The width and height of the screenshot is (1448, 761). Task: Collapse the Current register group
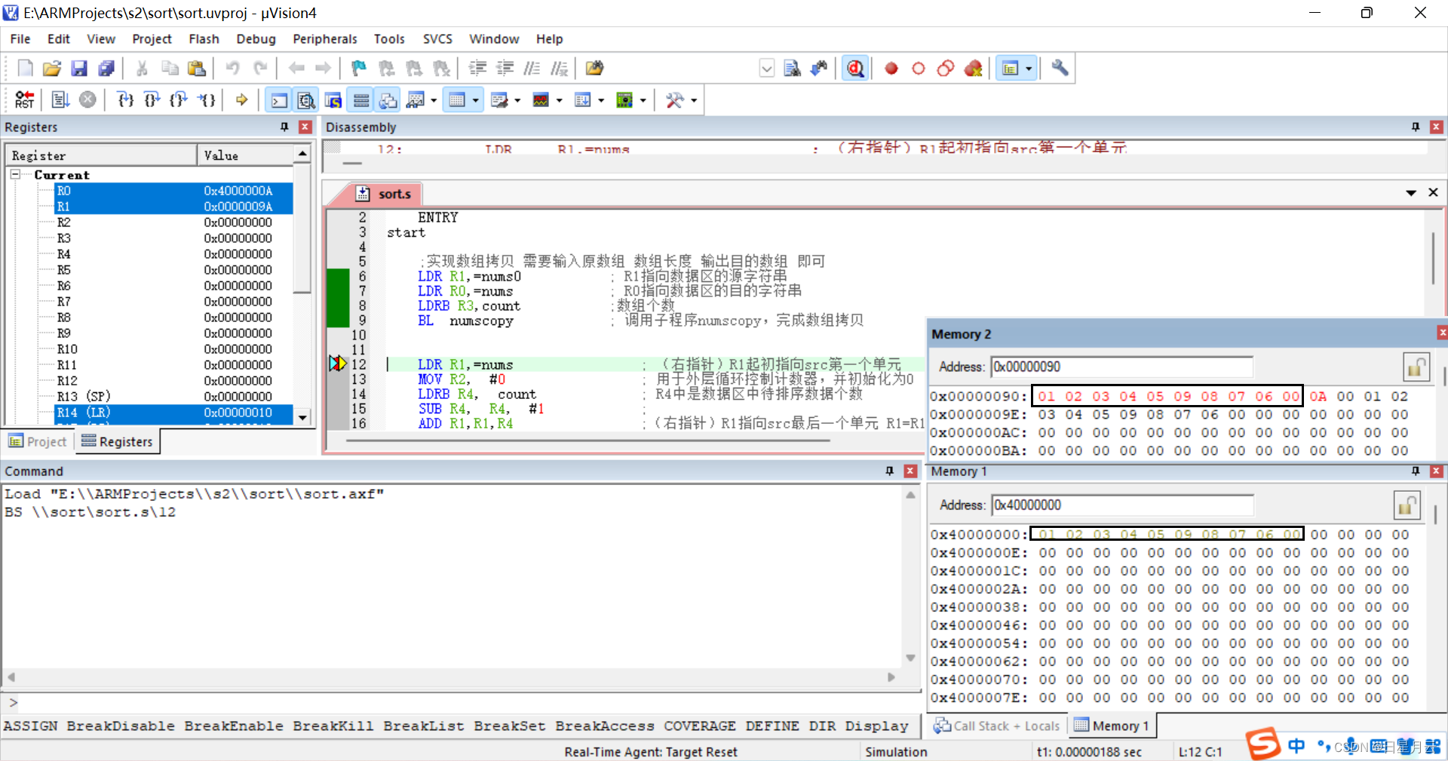coord(15,174)
